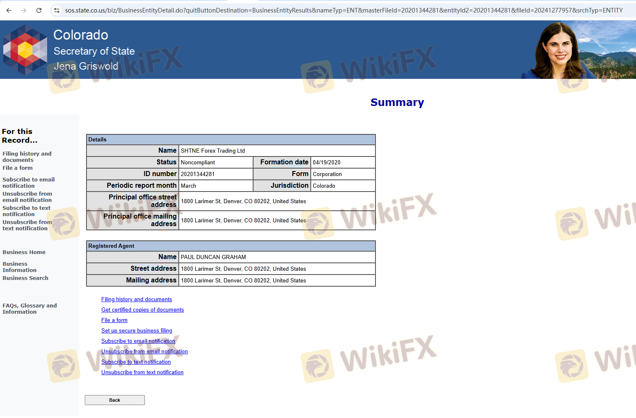The image size is (636, 418).
Task: Click the Unsubscribe from email notification hyperlink
Action: [144, 352]
